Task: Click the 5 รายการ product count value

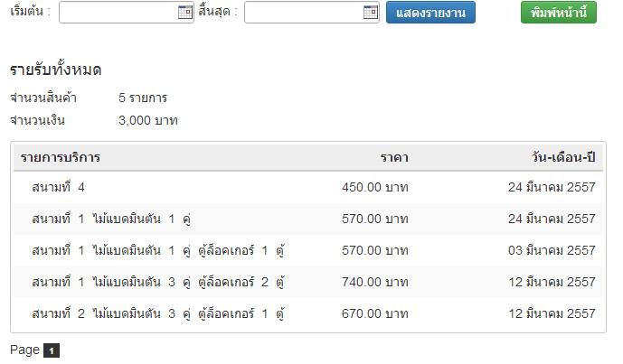Action: pos(143,98)
